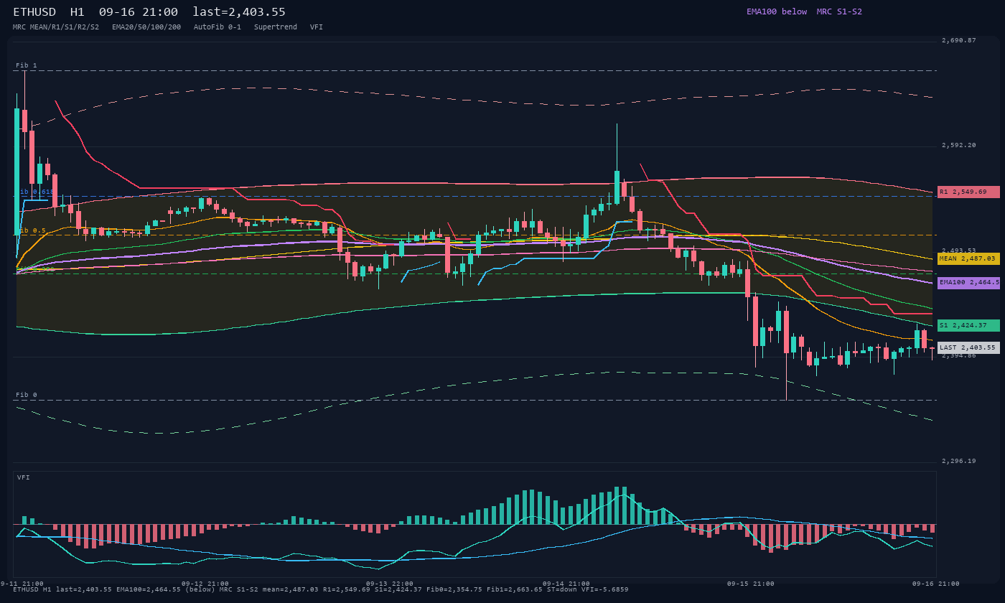Select the H1 timeframe label in the title

(x=78, y=12)
